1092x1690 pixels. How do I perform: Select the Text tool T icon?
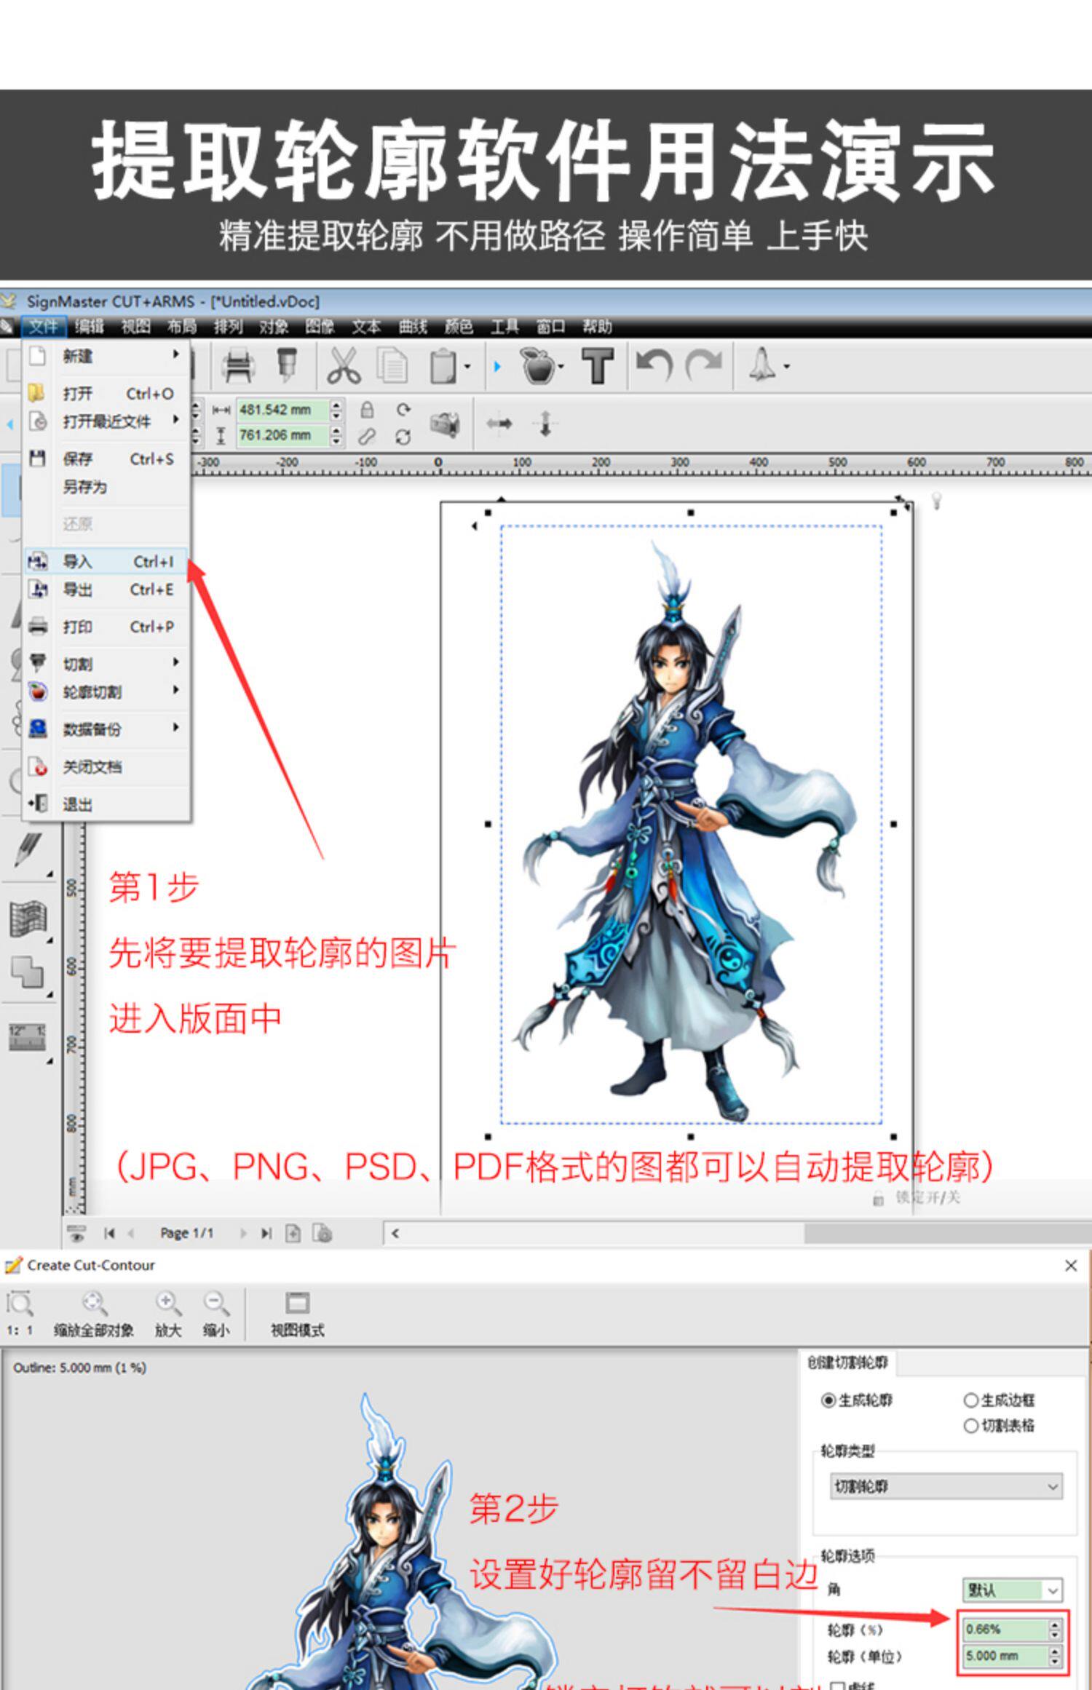(x=598, y=365)
